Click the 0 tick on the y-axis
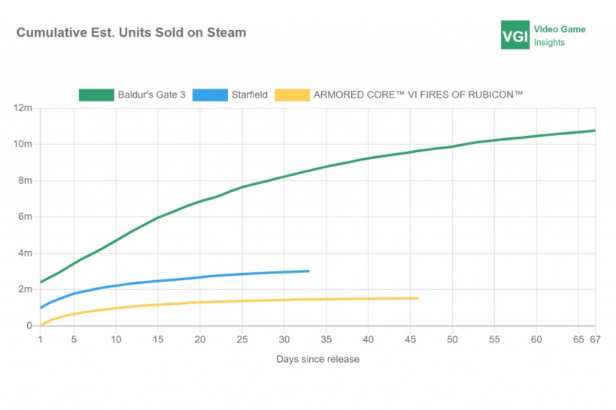This screenshot has height=410, width=616. pos(29,326)
